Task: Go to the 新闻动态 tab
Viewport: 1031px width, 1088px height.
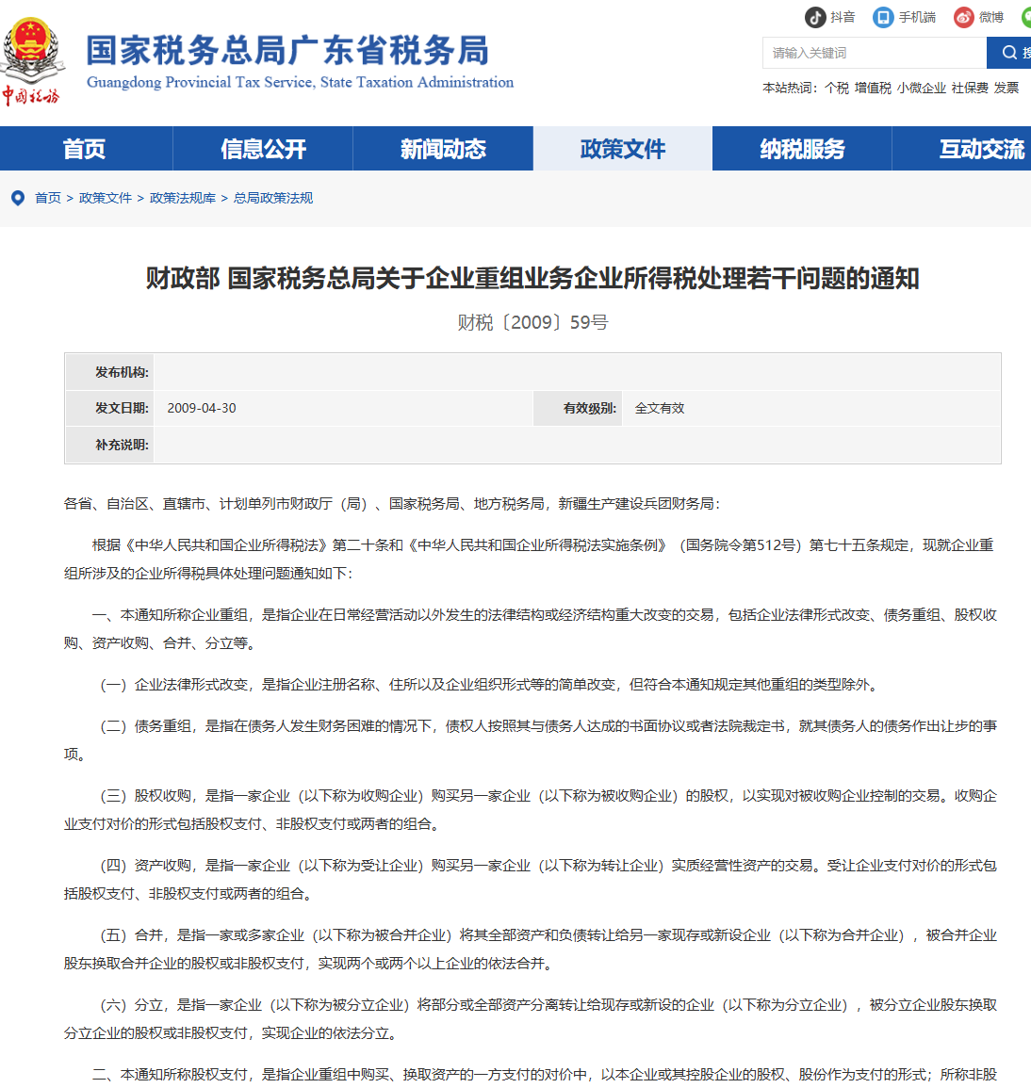Action: click(443, 149)
